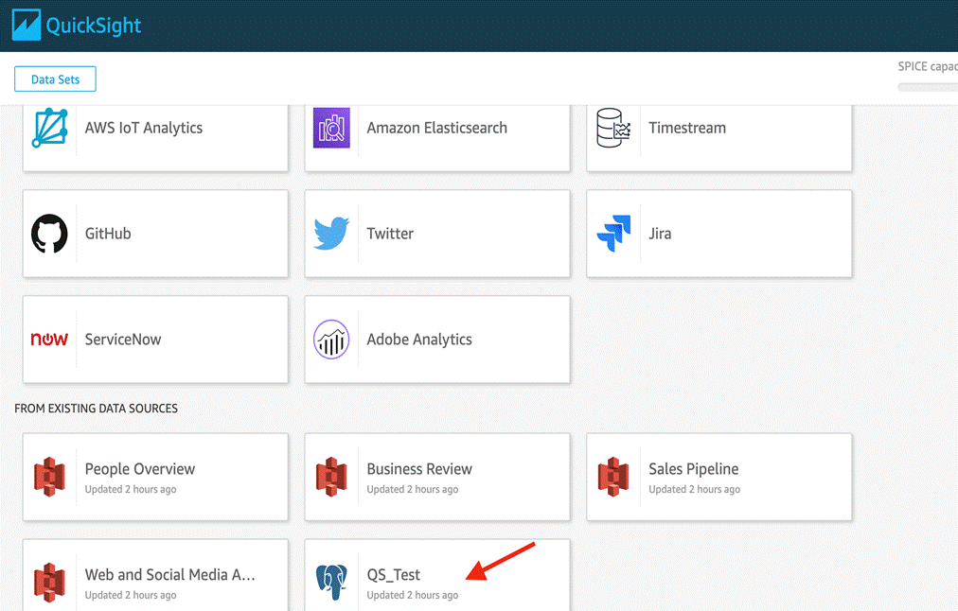Viewport: 958px width, 611px height.
Task: Click Updated time under Business Review
Action: pyautogui.click(x=413, y=490)
